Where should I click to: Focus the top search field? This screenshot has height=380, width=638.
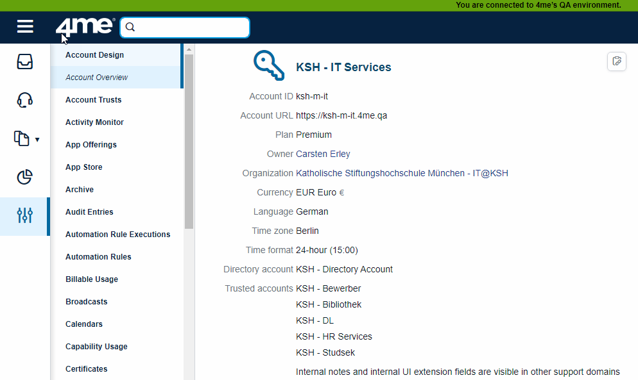tap(185, 27)
